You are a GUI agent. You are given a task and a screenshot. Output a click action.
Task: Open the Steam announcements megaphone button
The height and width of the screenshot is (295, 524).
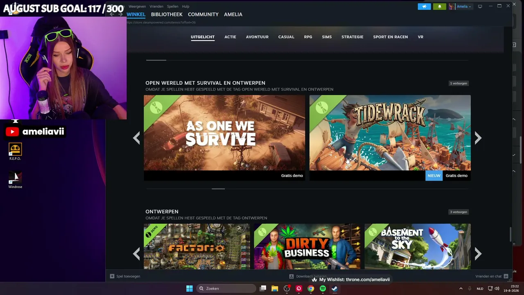pyautogui.click(x=424, y=7)
